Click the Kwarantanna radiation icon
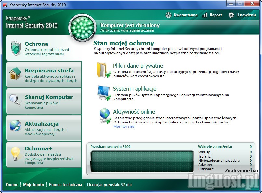This screenshot has width=262, height=193. point(169,15)
